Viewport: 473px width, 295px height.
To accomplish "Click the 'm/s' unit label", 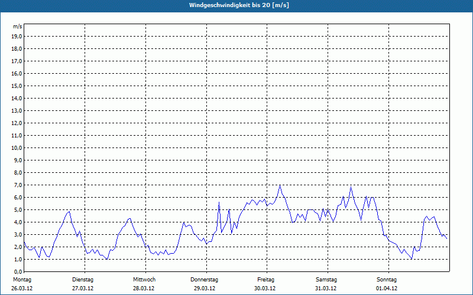I will (17, 27).
